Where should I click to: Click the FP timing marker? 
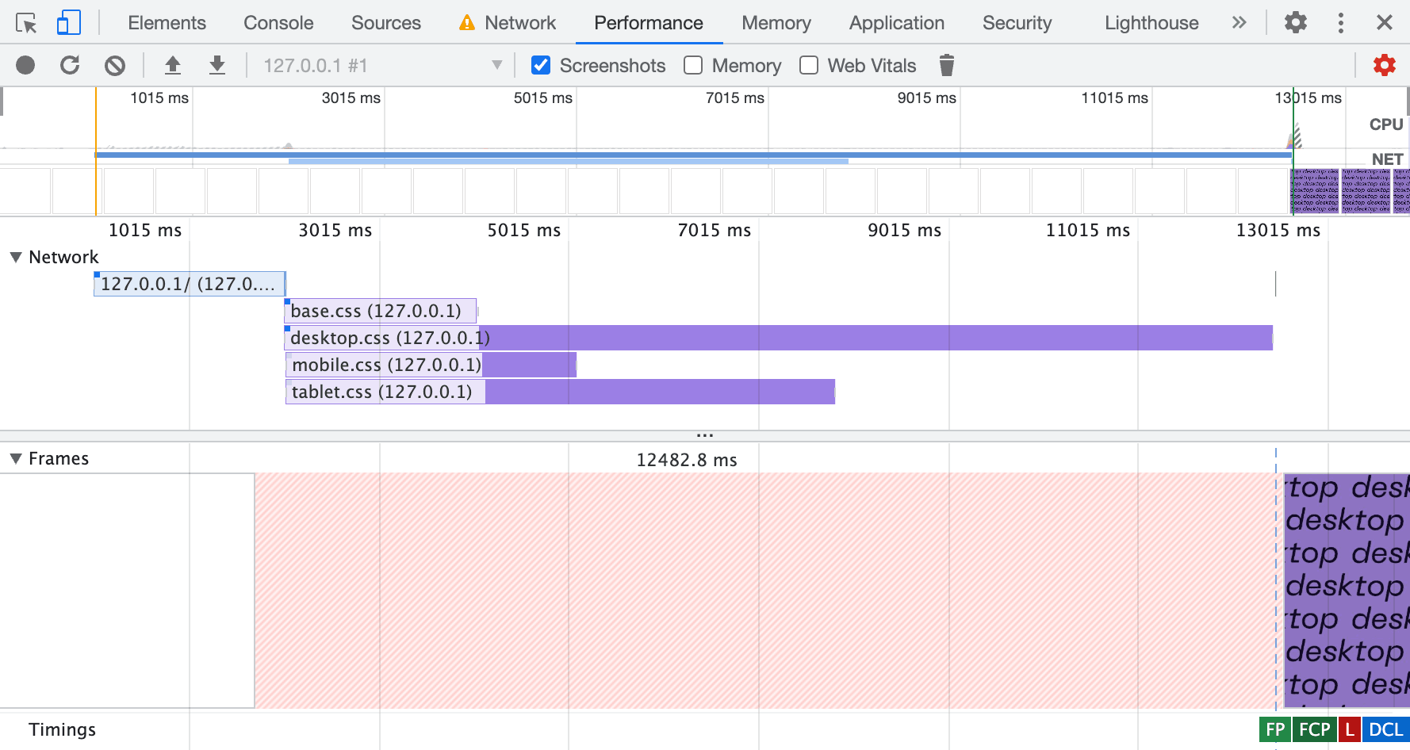click(x=1275, y=729)
